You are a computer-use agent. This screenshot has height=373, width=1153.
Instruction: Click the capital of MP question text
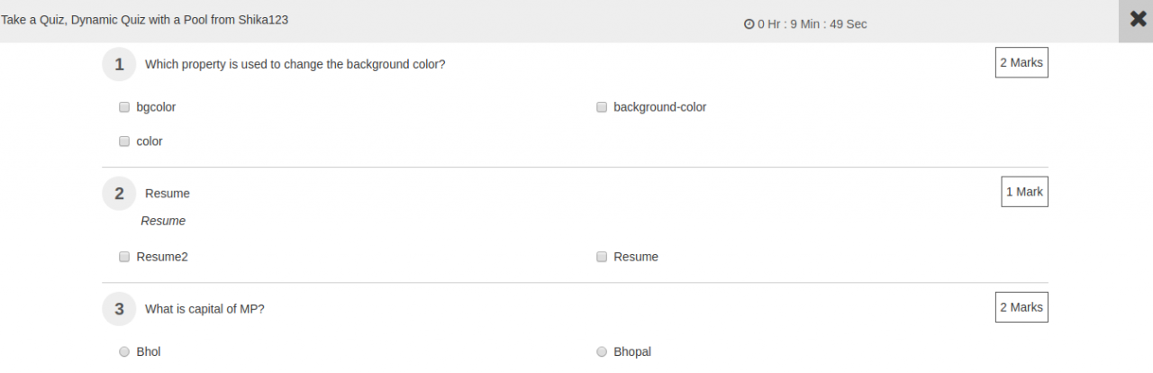tap(204, 309)
